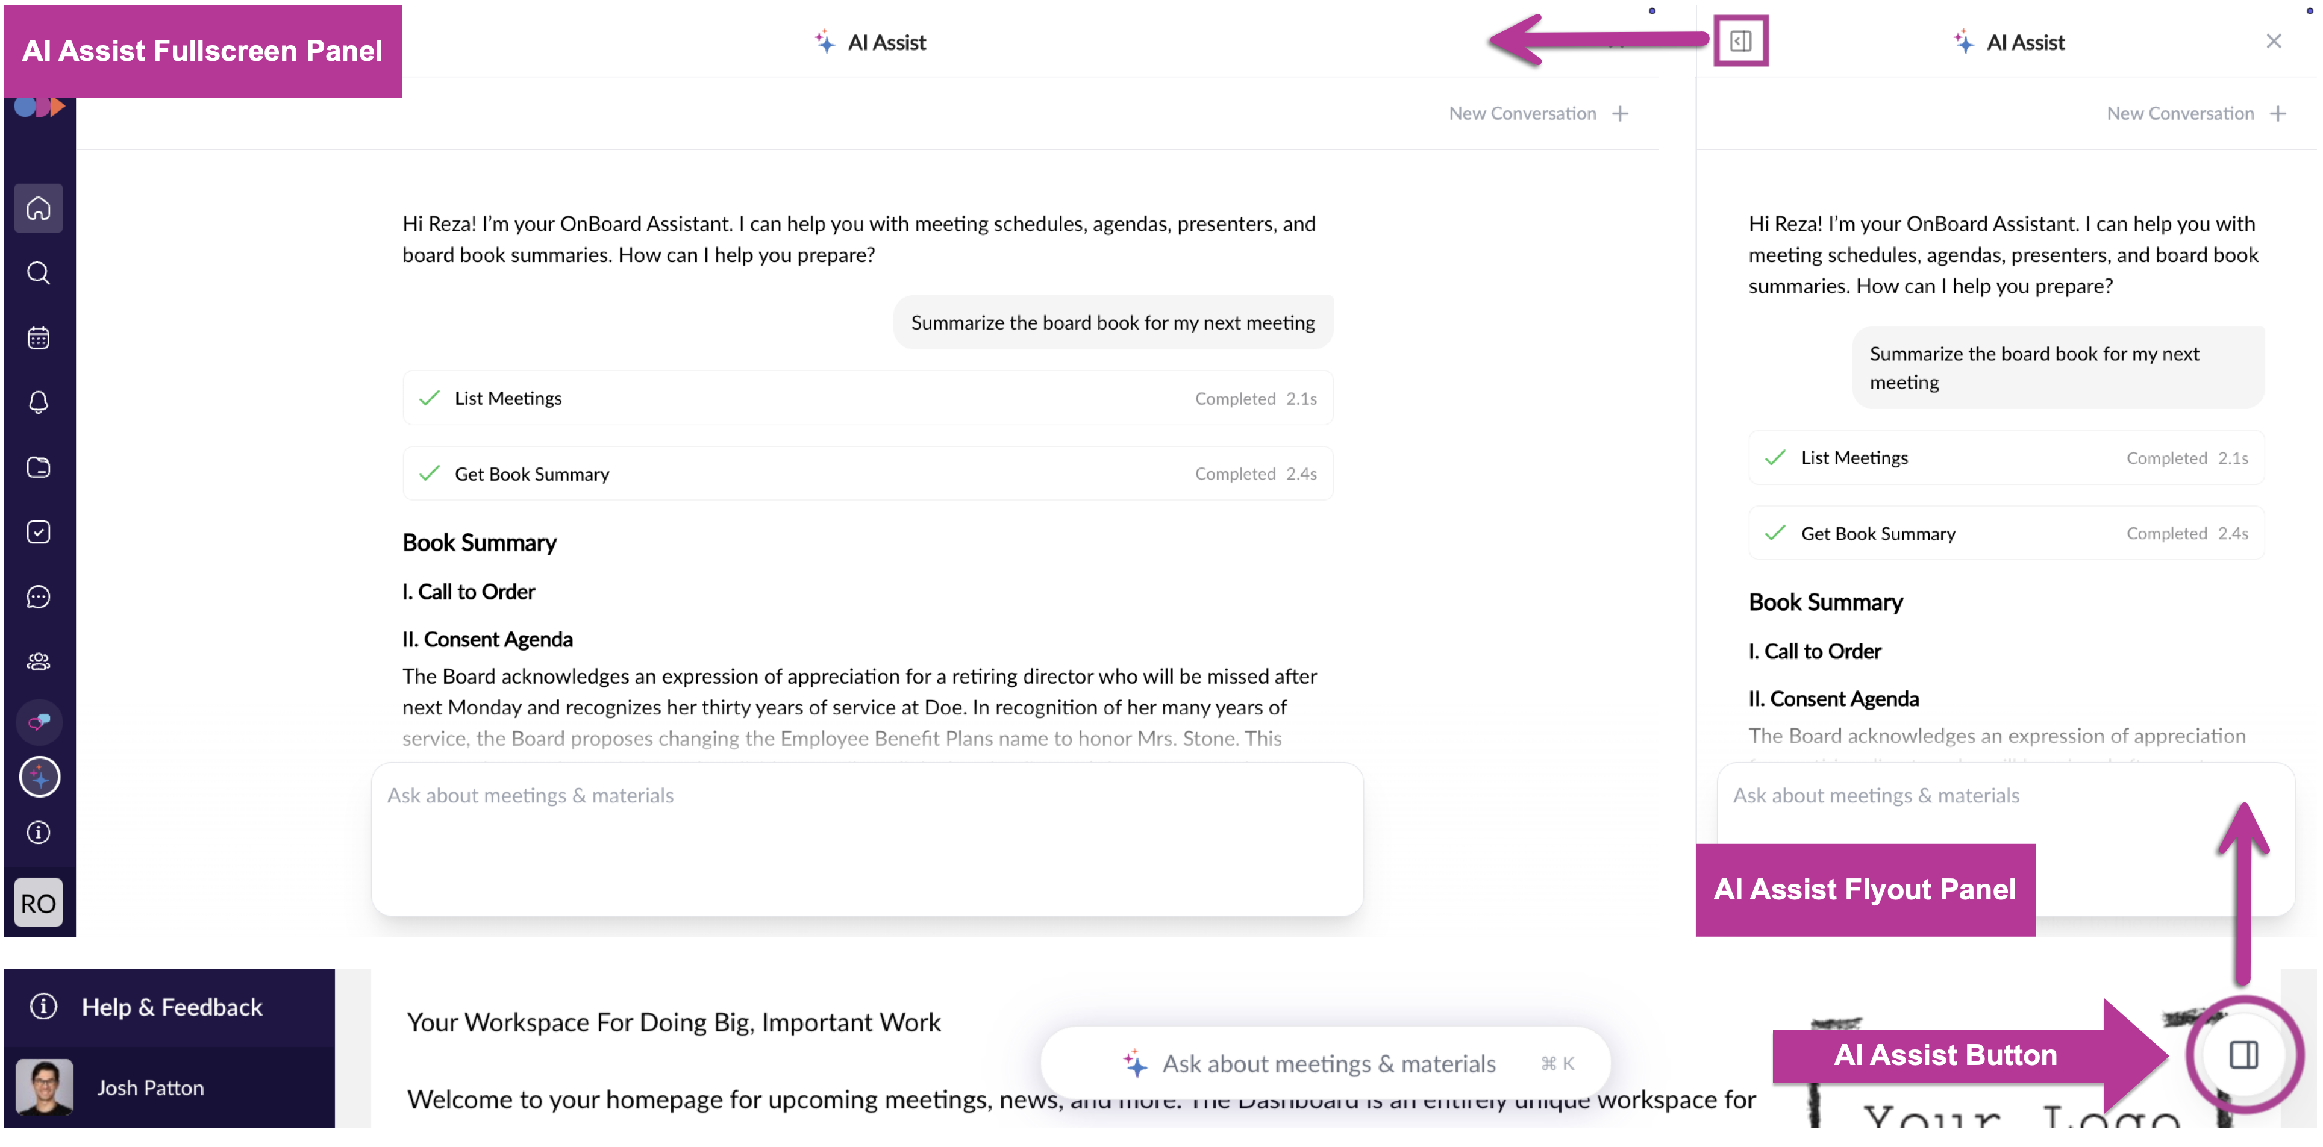Click the OnBoard logo above the sidebar

[40, 107]
